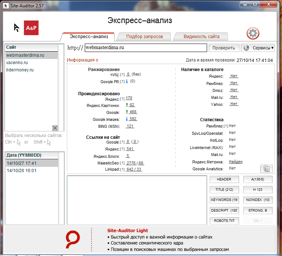Screen dimensions: 282x256
Task: Click the red A&P logo
Action: coord(31,28)
